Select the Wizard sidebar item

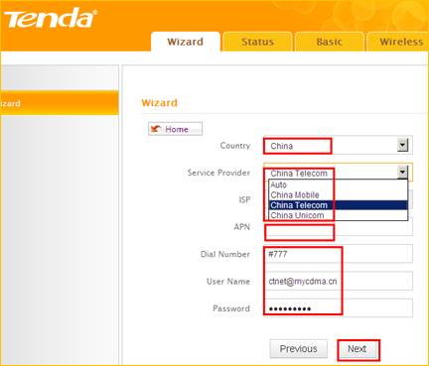point(60,103)
